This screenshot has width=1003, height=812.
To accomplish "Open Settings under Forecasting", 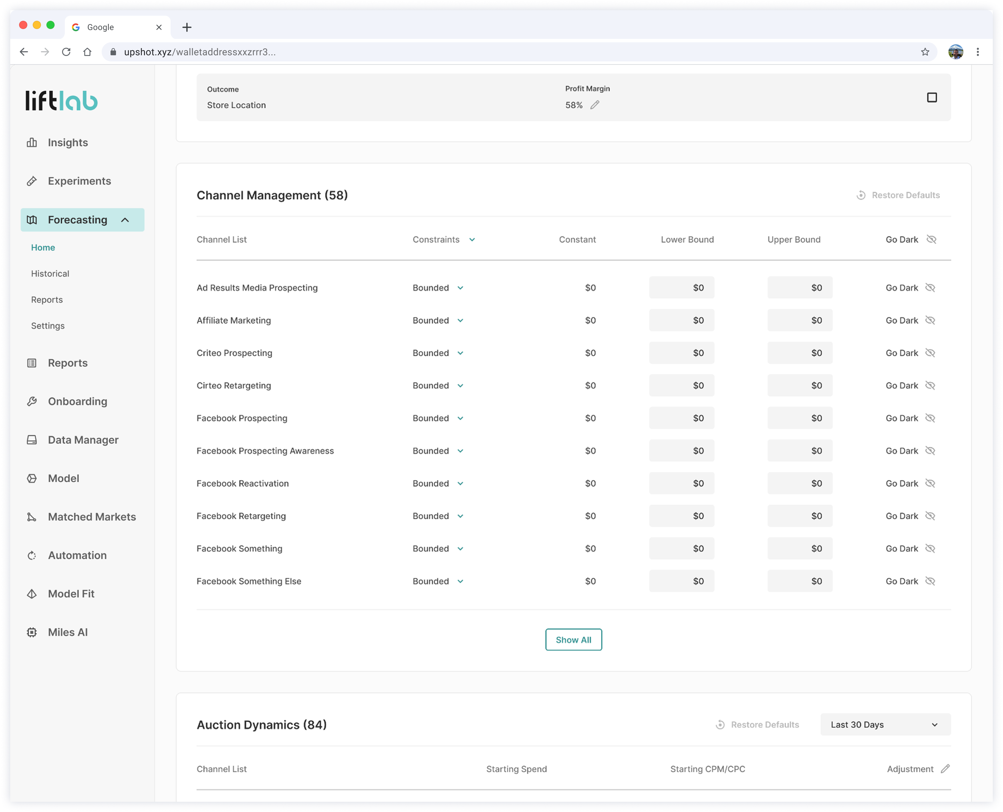I will click(x=48, y=325).
